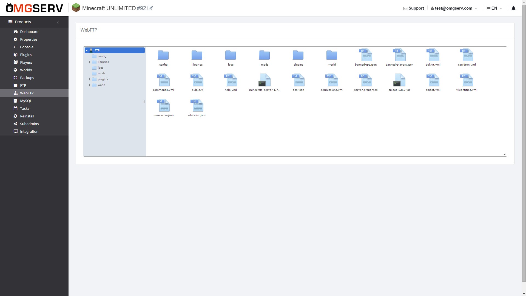Select config in the folder tree

(x=102, y=56)
